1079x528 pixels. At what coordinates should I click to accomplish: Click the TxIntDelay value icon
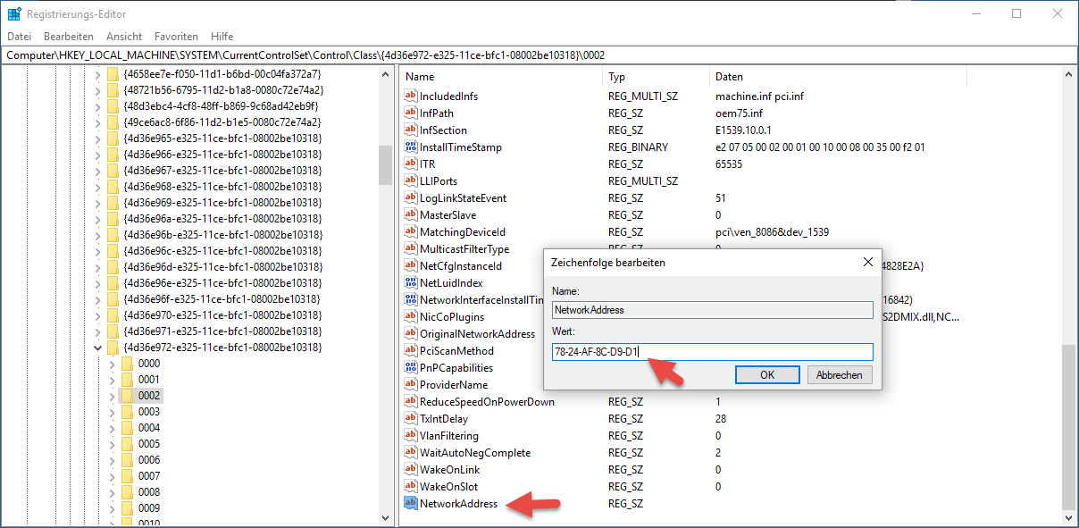(411, 419)
